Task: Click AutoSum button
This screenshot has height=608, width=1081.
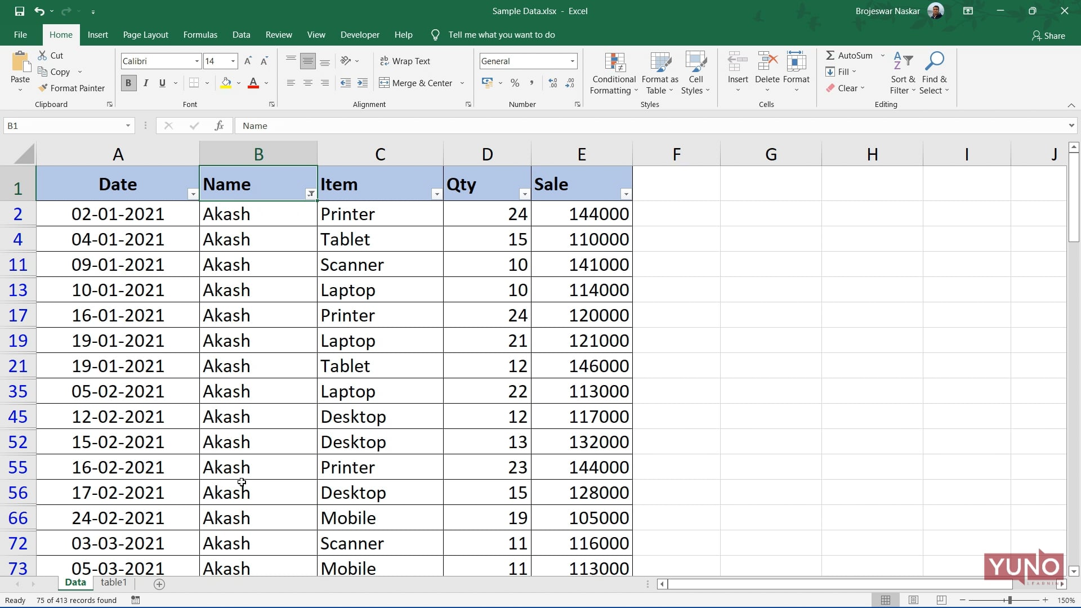Action: coord(849,55)
